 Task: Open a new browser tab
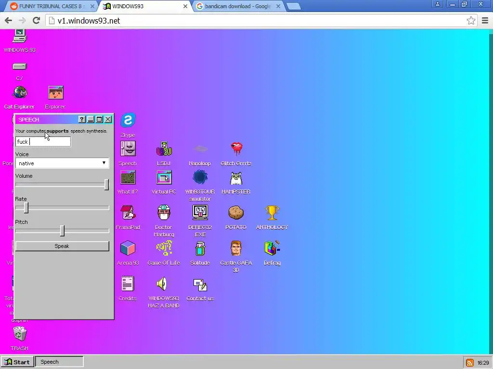coord(294,6)
